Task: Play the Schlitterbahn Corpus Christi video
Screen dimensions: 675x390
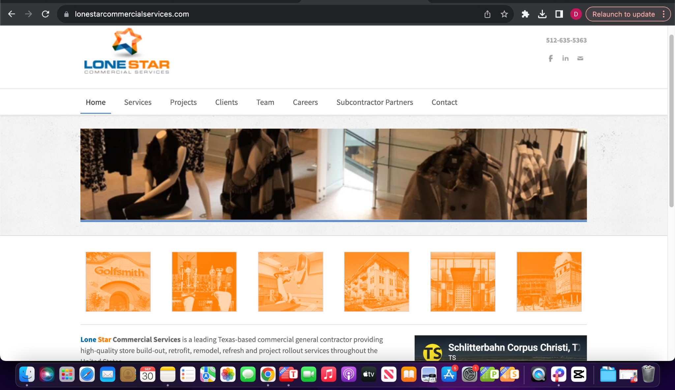Action: click(501, 348)
